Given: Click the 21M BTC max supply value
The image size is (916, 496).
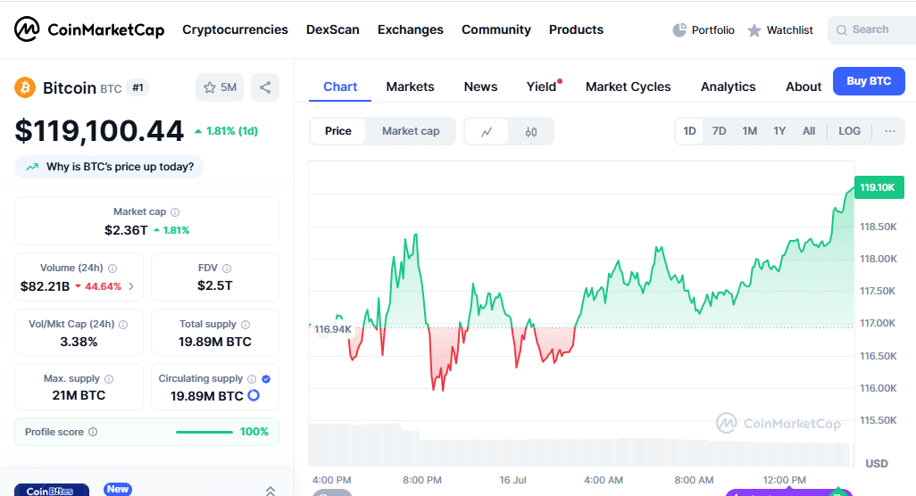Looking at the screenshot, I should [79, 395].
